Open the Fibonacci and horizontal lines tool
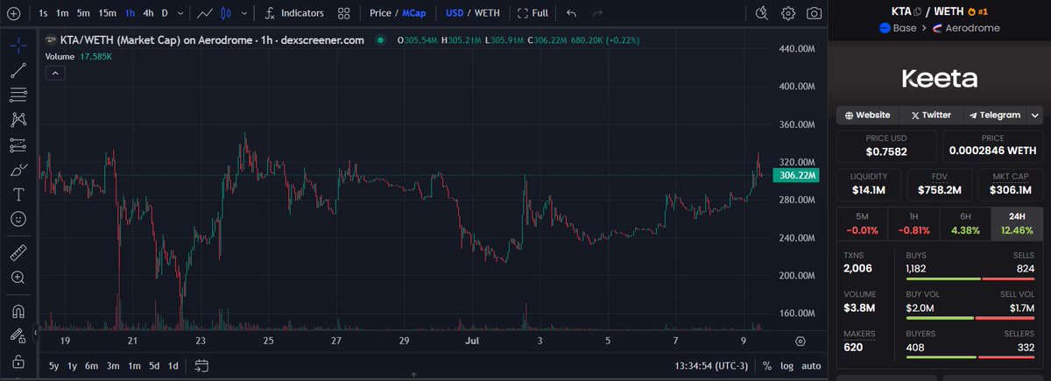Image resolution: width=1051 pixels, height=381 pixels. tap(18, 95)
